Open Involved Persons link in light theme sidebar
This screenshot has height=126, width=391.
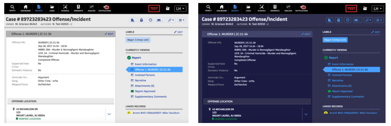point(145,75)
